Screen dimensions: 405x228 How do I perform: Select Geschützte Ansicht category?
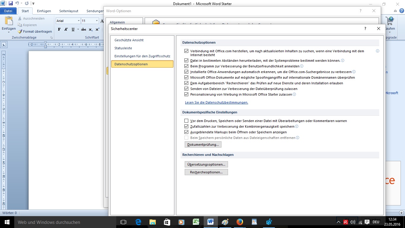[x=142, y=40]
